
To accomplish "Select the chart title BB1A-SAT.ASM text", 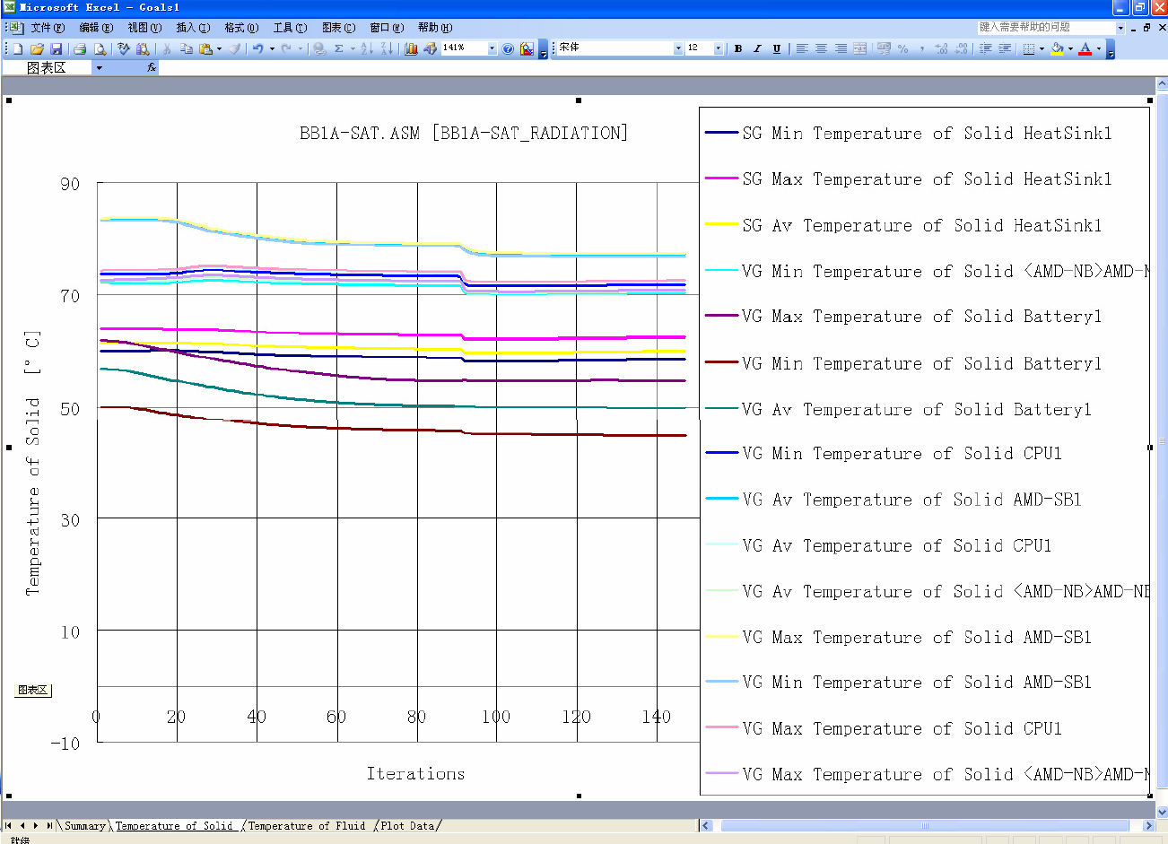I will (463, 133).
